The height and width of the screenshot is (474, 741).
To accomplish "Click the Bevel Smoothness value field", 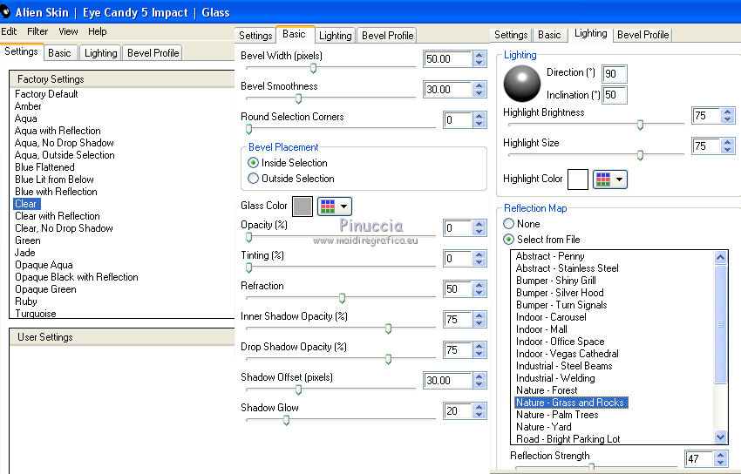I will tap(447, 89).
